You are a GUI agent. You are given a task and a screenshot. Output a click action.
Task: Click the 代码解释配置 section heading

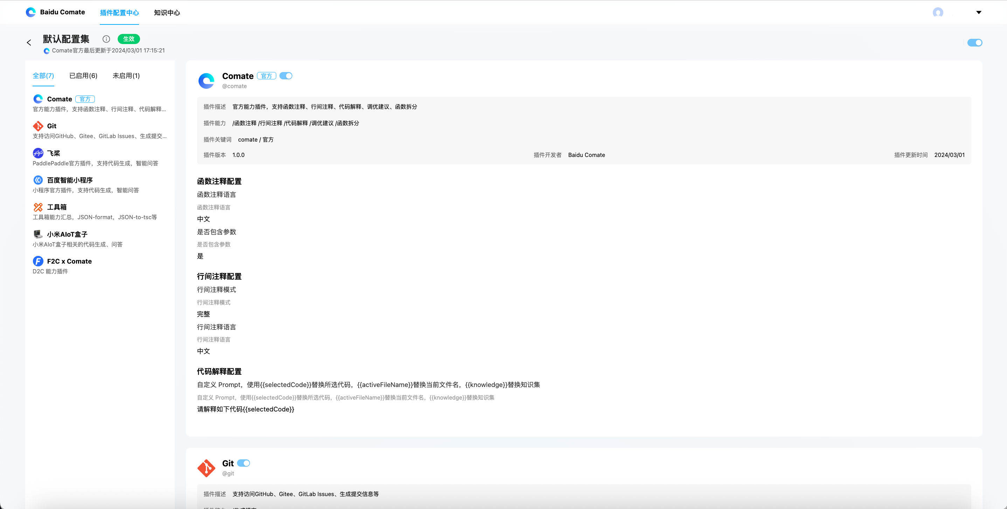click(x=219, y=371)
